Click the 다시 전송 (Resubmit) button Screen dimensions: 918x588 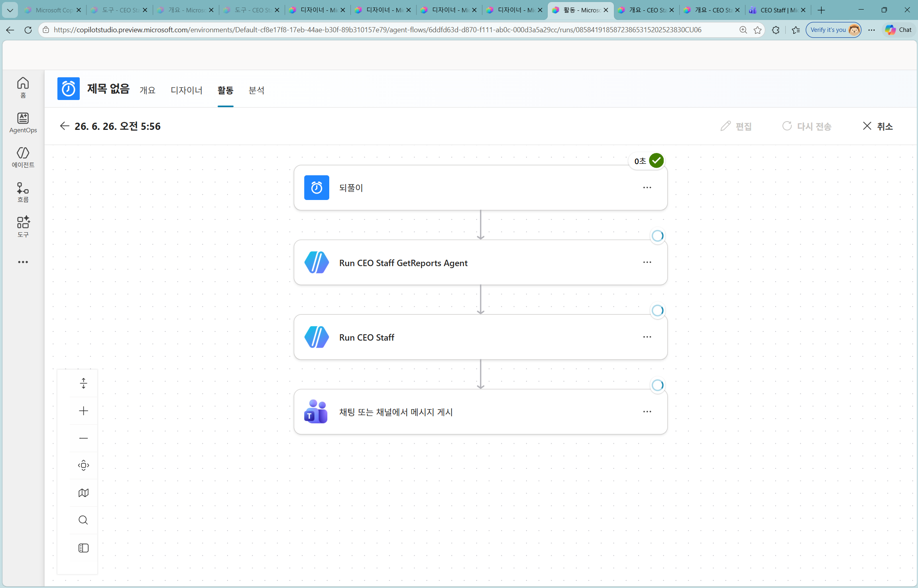807,126
